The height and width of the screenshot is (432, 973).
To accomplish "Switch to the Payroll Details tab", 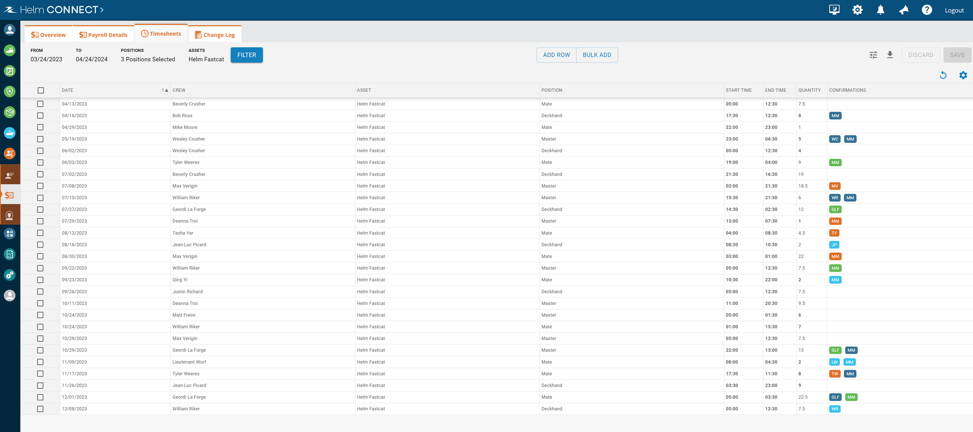I will pyautogui.click(x=103, y=35).
